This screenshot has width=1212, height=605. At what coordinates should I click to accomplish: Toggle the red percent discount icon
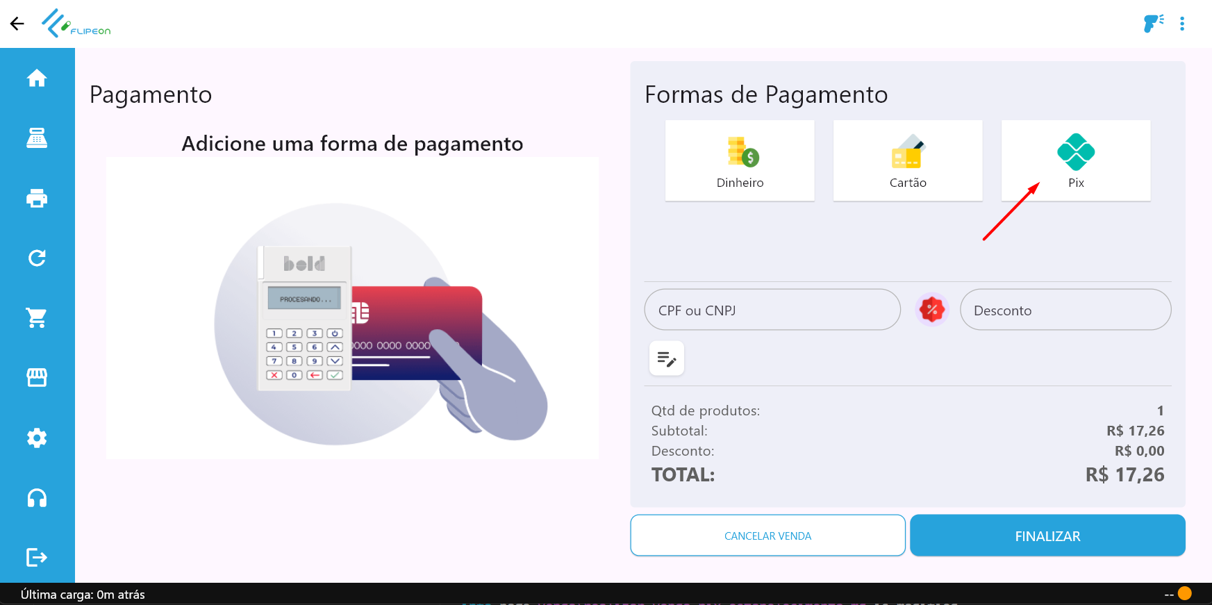pos(932,310)
